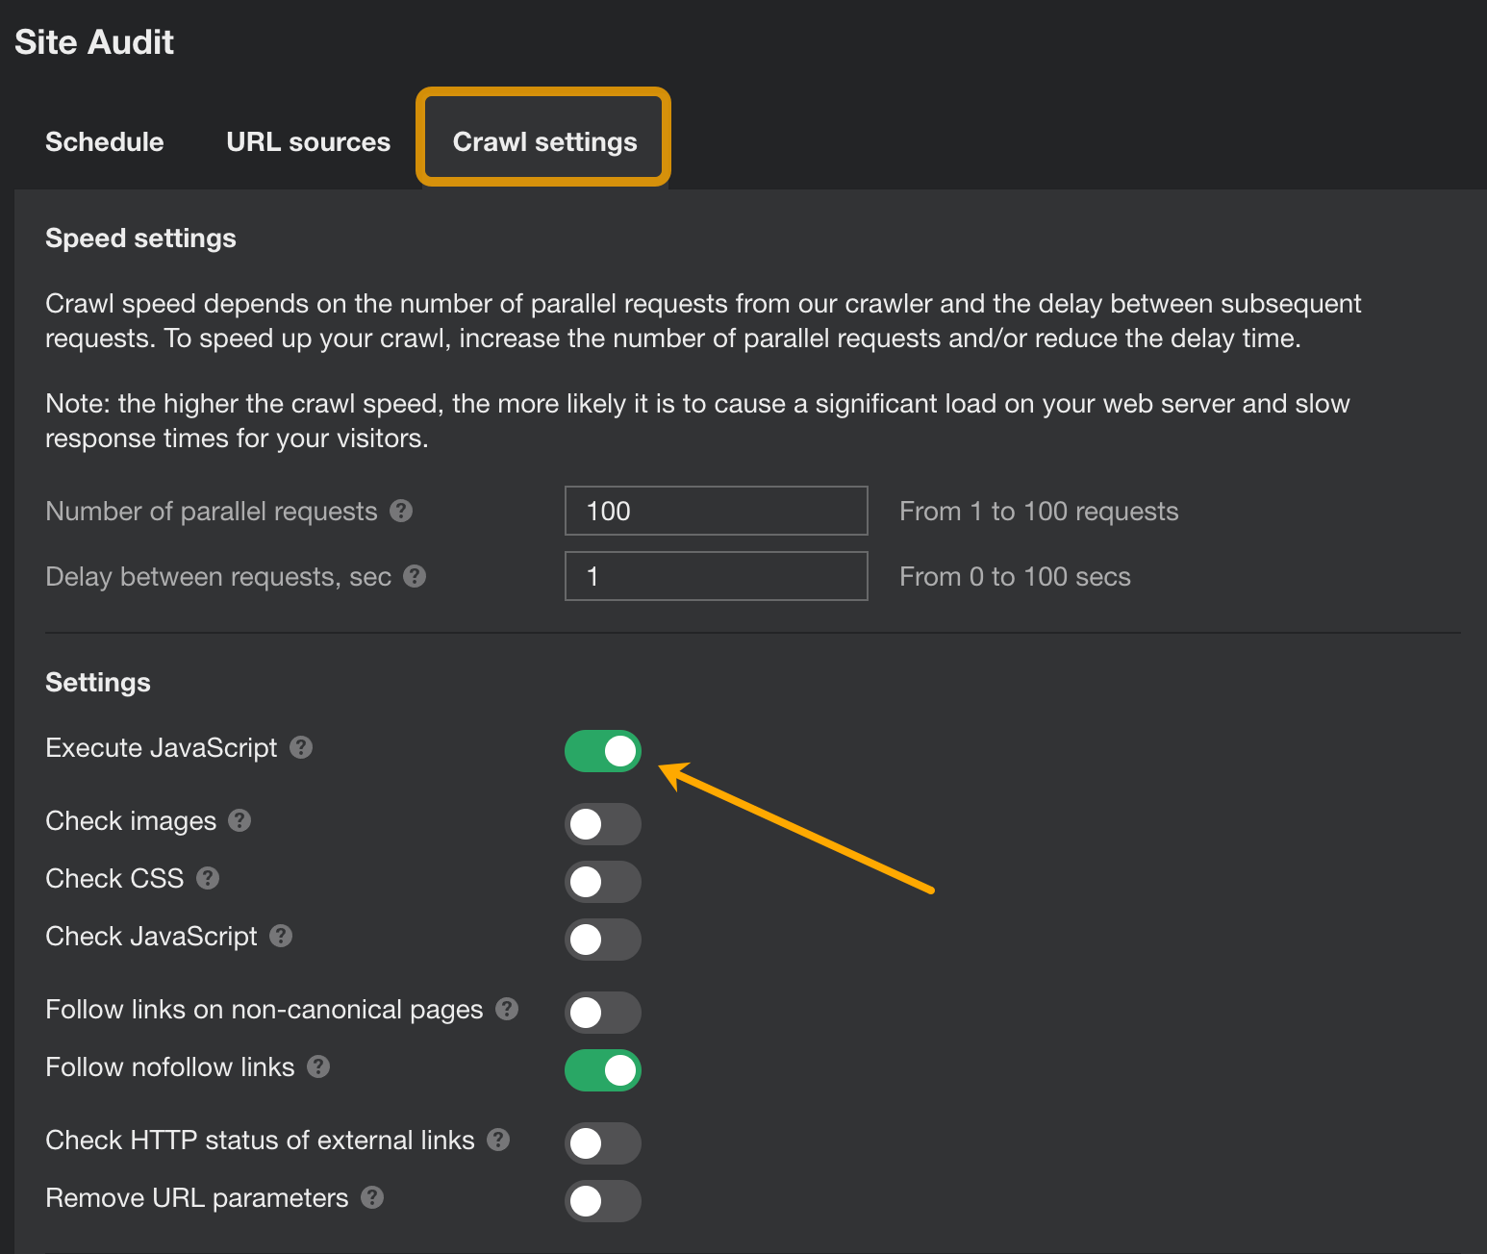The width and height of the screenshot is (1487, 1254).
Task: Click the Remove URL parameters help icon
Action: (372, 1198)
